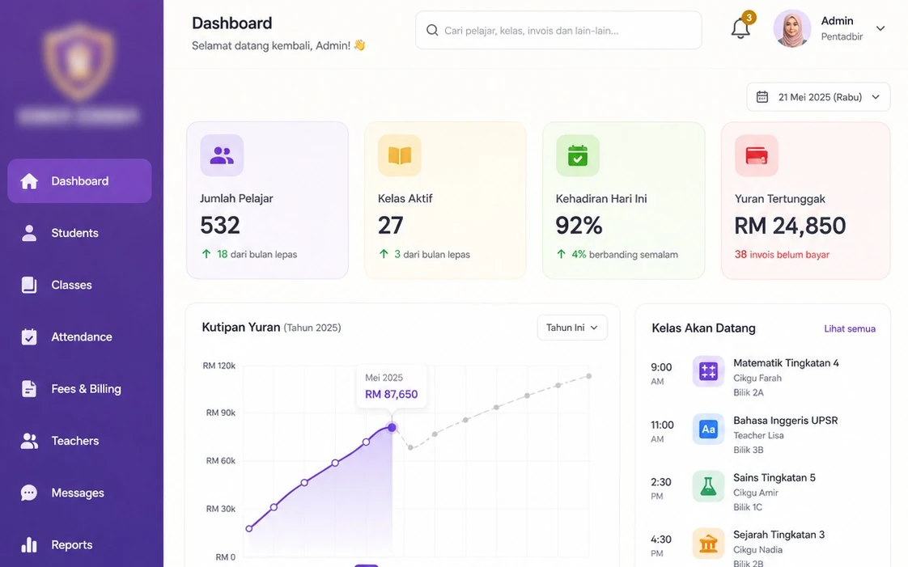
Task: Open the Kehadiran Hari Ini stat card
Action: pyautogui.click(x=624, y=200)
